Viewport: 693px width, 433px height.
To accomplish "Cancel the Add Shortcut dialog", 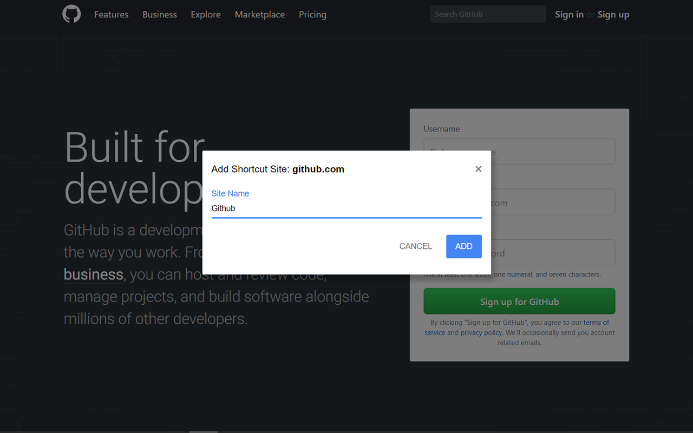I will [x=416, y=246].
